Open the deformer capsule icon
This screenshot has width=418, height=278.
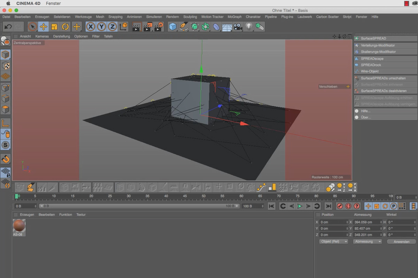tap(216, 26)
